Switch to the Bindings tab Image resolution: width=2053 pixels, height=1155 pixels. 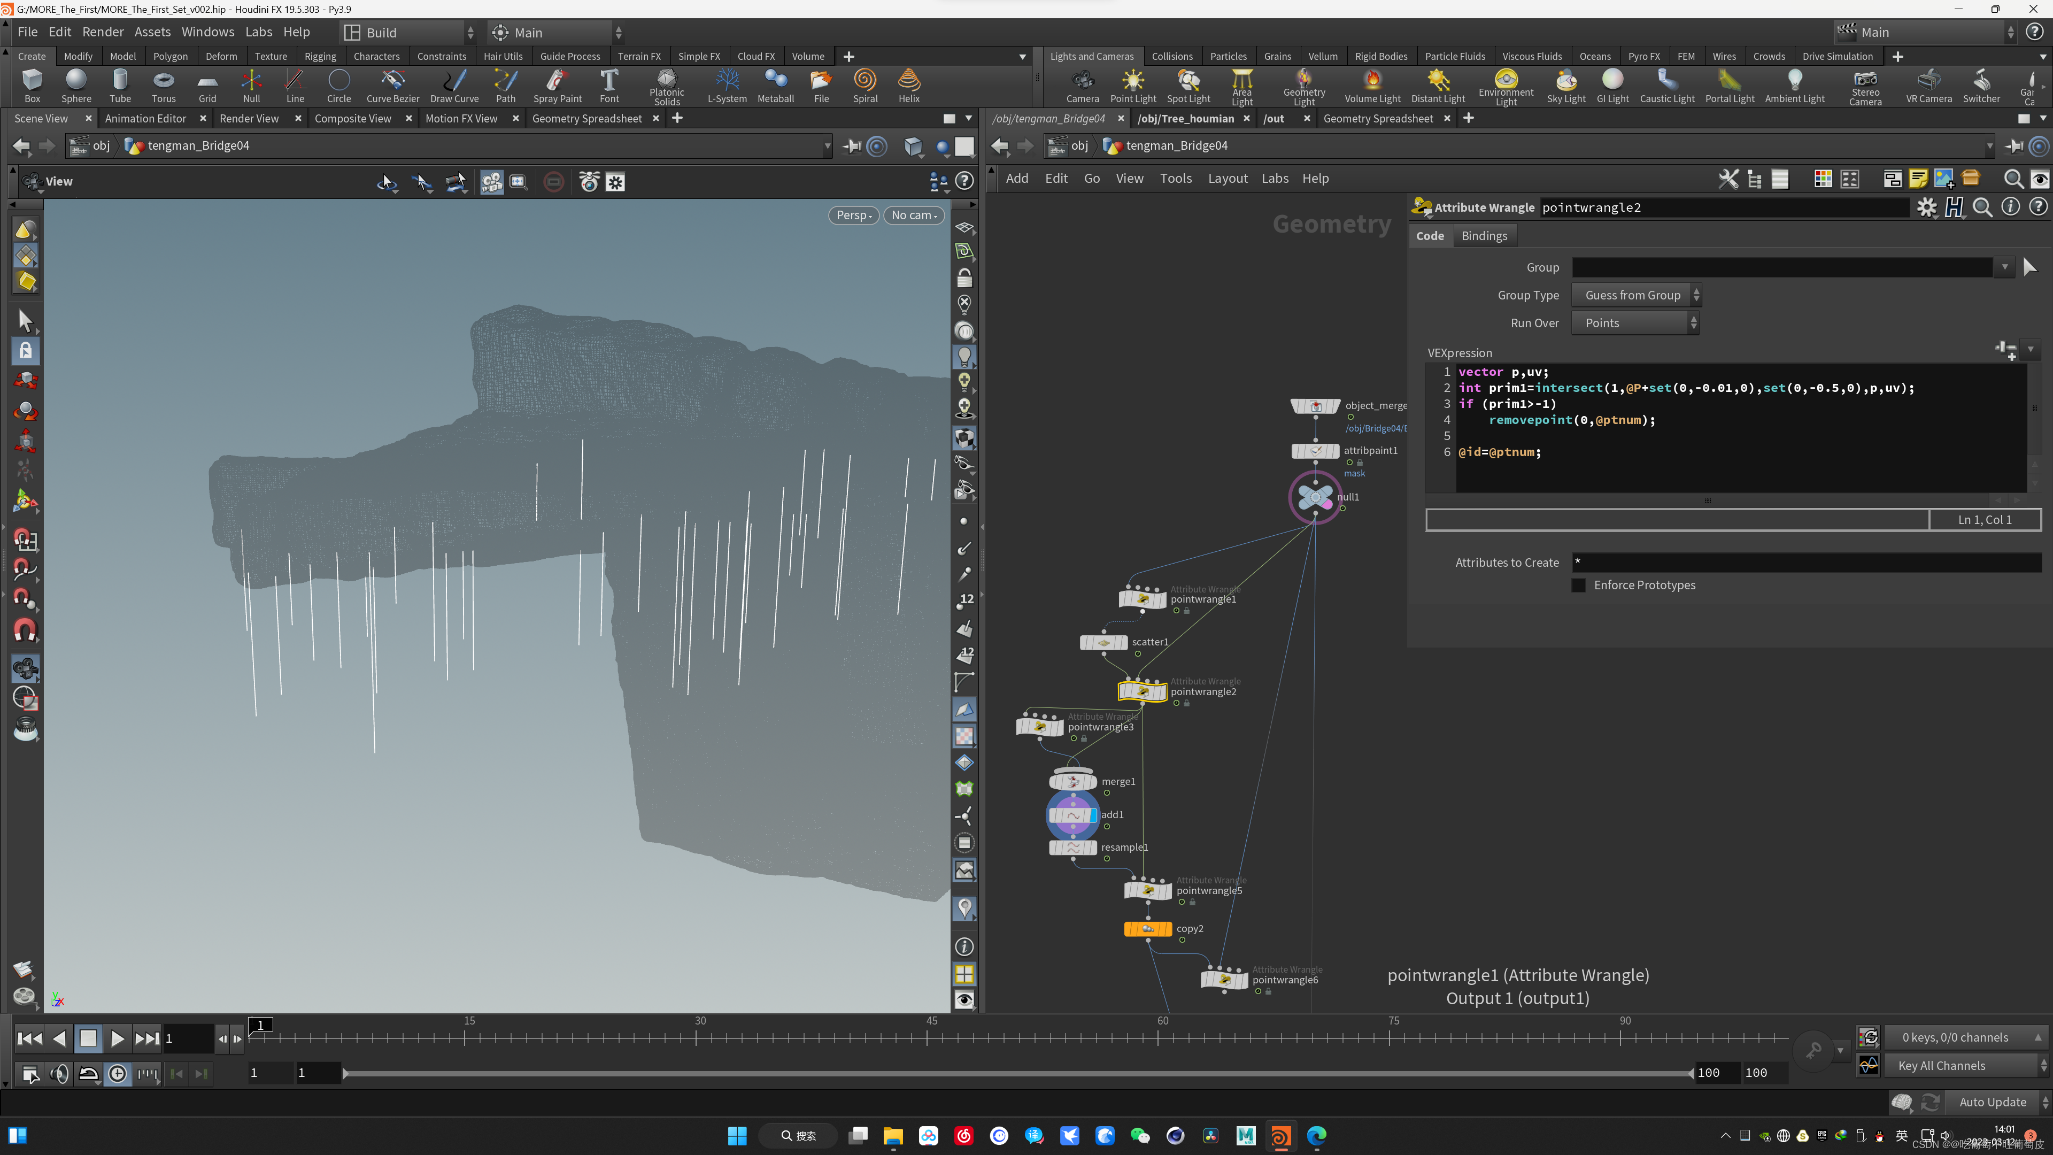(x=1484, y=236)
